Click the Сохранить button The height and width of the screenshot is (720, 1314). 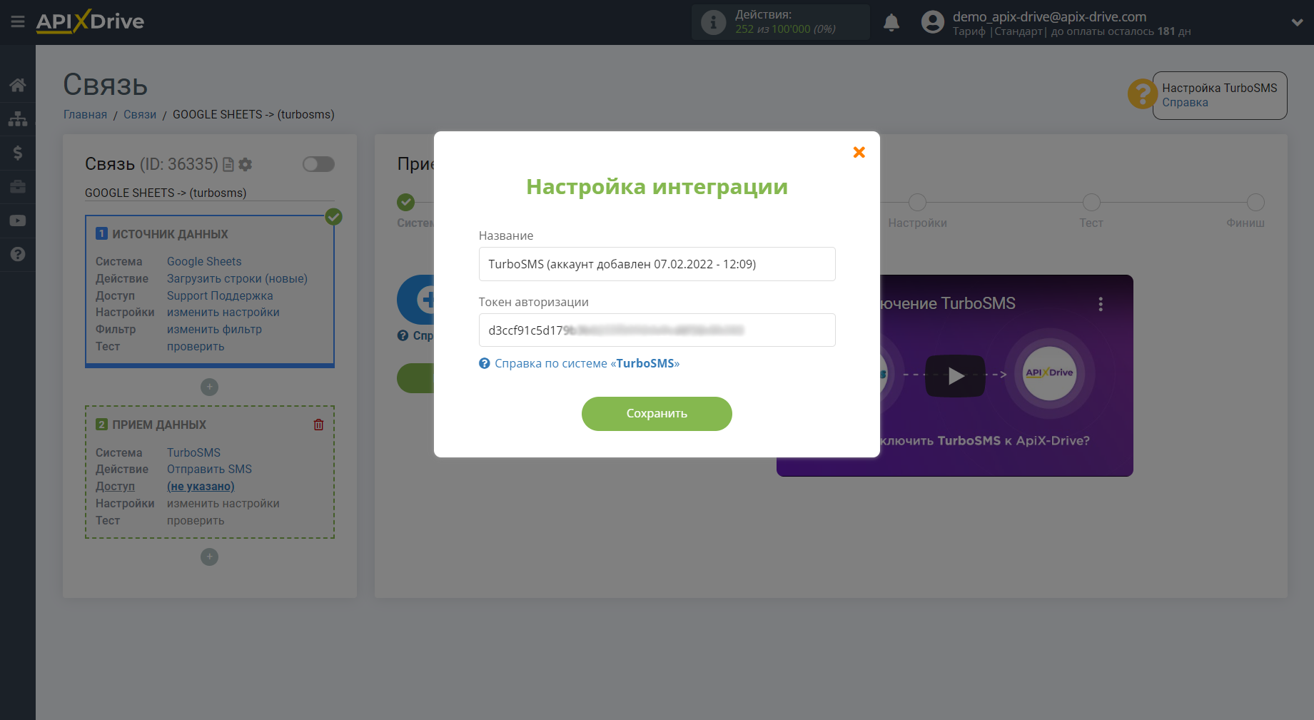tap(657, 414)
